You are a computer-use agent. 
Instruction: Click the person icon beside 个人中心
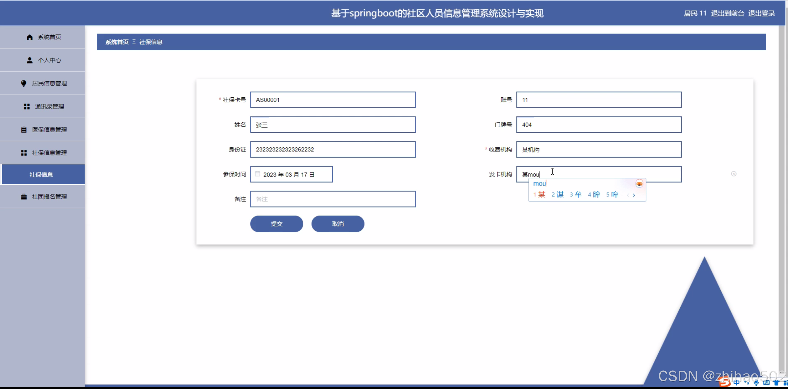point(29,60)
